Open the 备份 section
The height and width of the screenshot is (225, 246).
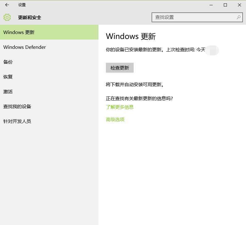click(x=49, y=62)
